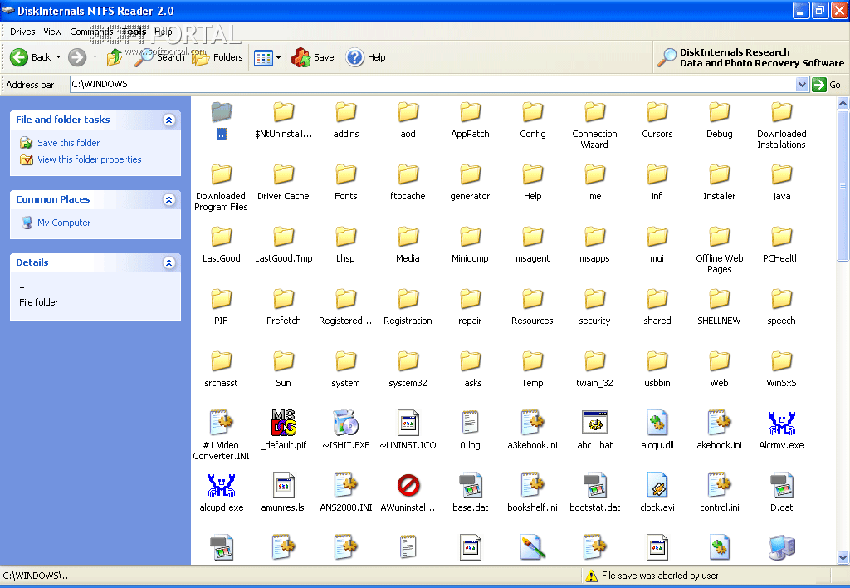Select the amunres.lsl file icon
The height and width of the screenshot is (588, 850).
(284, 486)
